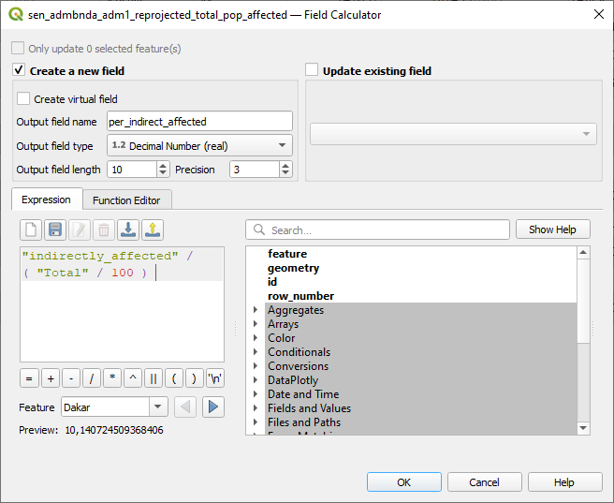Insert the newline '\n' operator
This screenshot has width=614, height=503.
tap(215, 378)
